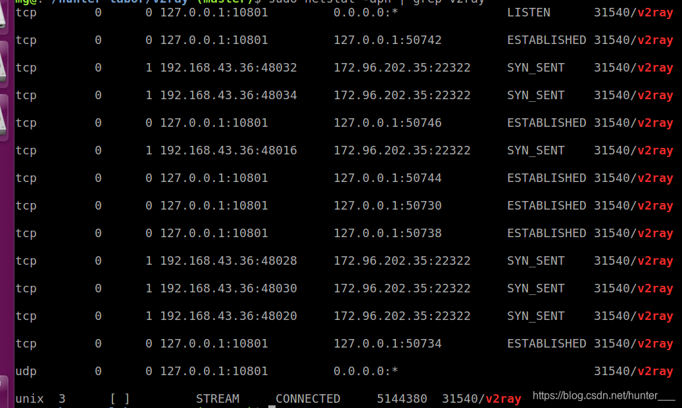Click foreign address 127.0.0.1:50746
This screenshot has height=408, width=682.
tap(387, 123)
